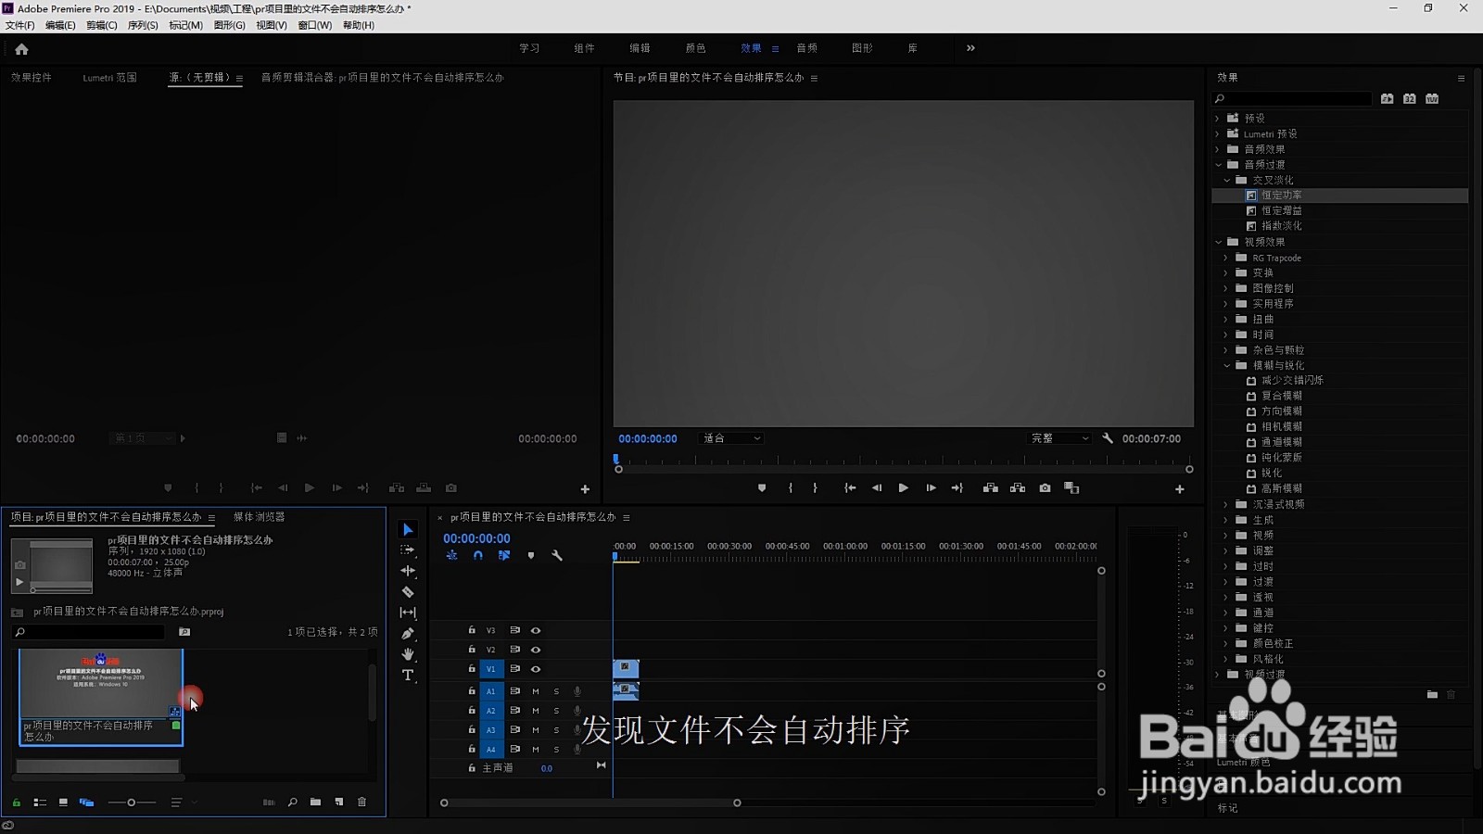Switch to 颜色 workspace tab

tap(695, 48)
